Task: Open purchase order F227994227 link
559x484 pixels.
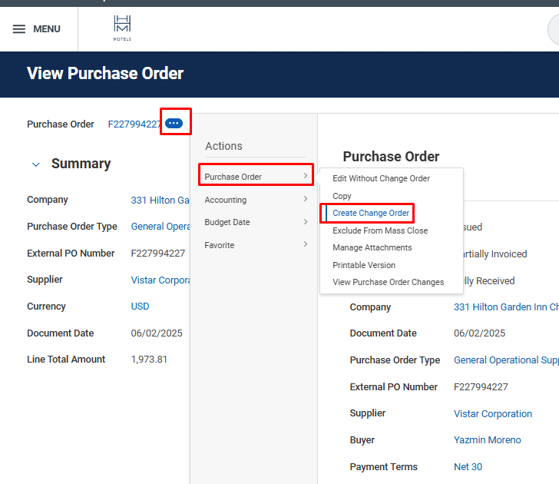Action: [134, 124]
